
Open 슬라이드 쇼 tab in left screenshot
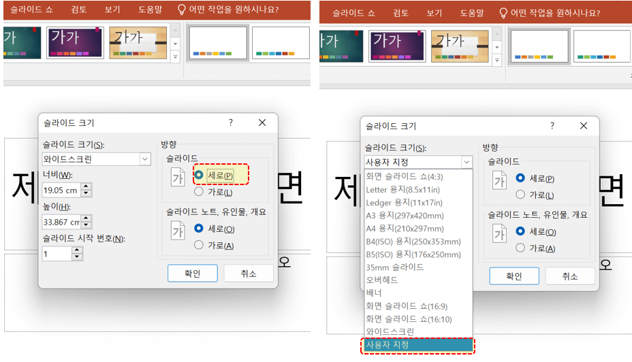pyautogui.click(x=31, y=10)
